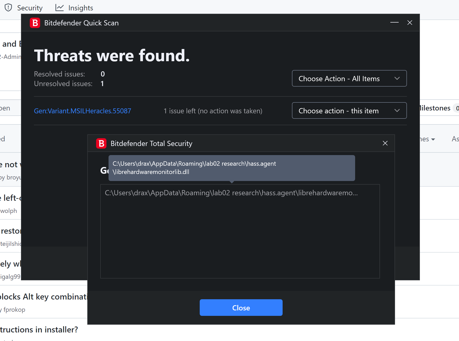Open threat details for Gen:Variant.MSILHeracles.55087
The width and height of the screenshot is (459, 341).
point(82,111)
